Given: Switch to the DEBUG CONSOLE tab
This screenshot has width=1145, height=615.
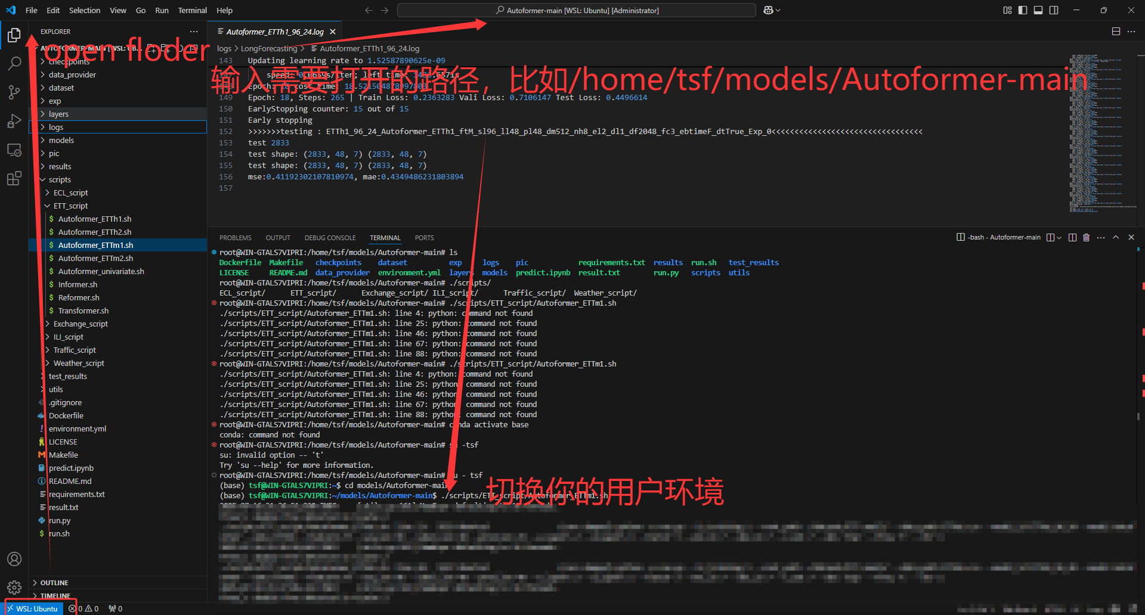Looking at the screenshot, I should click(330, 238).
